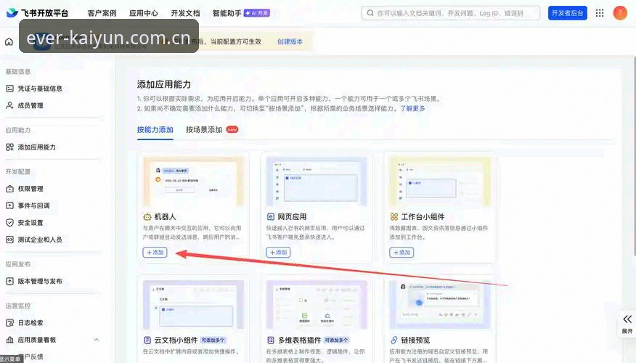Click the 凭证与基础信息 sidebar icon

pos(9,89)
